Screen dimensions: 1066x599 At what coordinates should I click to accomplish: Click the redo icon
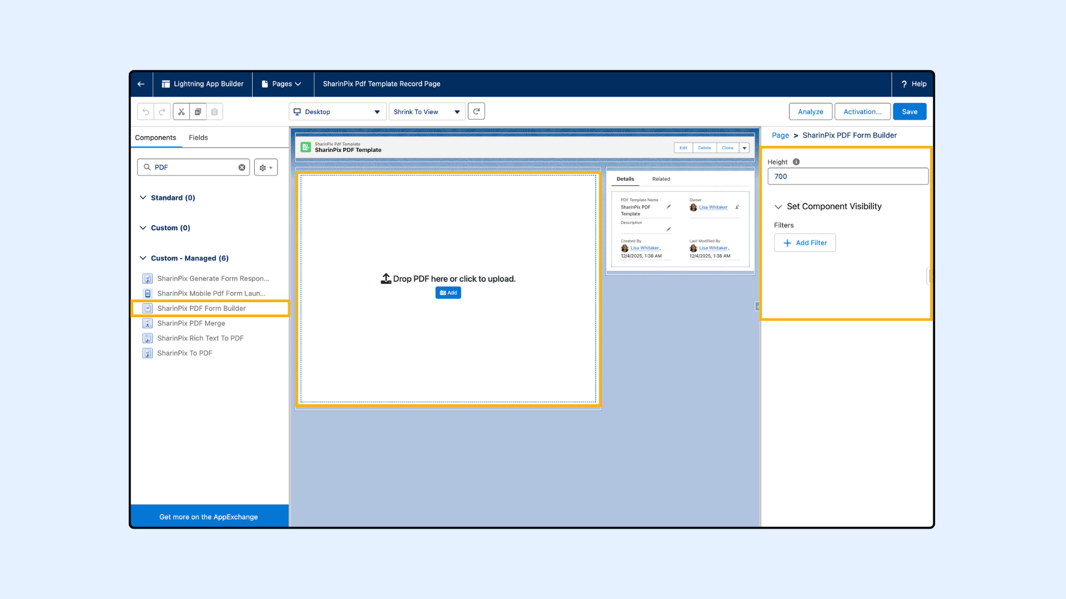pyautogui.click(x=162, y=111)
